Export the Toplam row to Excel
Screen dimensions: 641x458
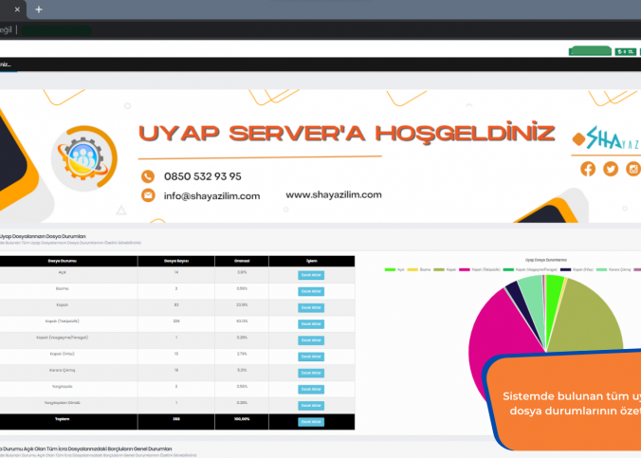pyautogui.click(x=311, y=422)
